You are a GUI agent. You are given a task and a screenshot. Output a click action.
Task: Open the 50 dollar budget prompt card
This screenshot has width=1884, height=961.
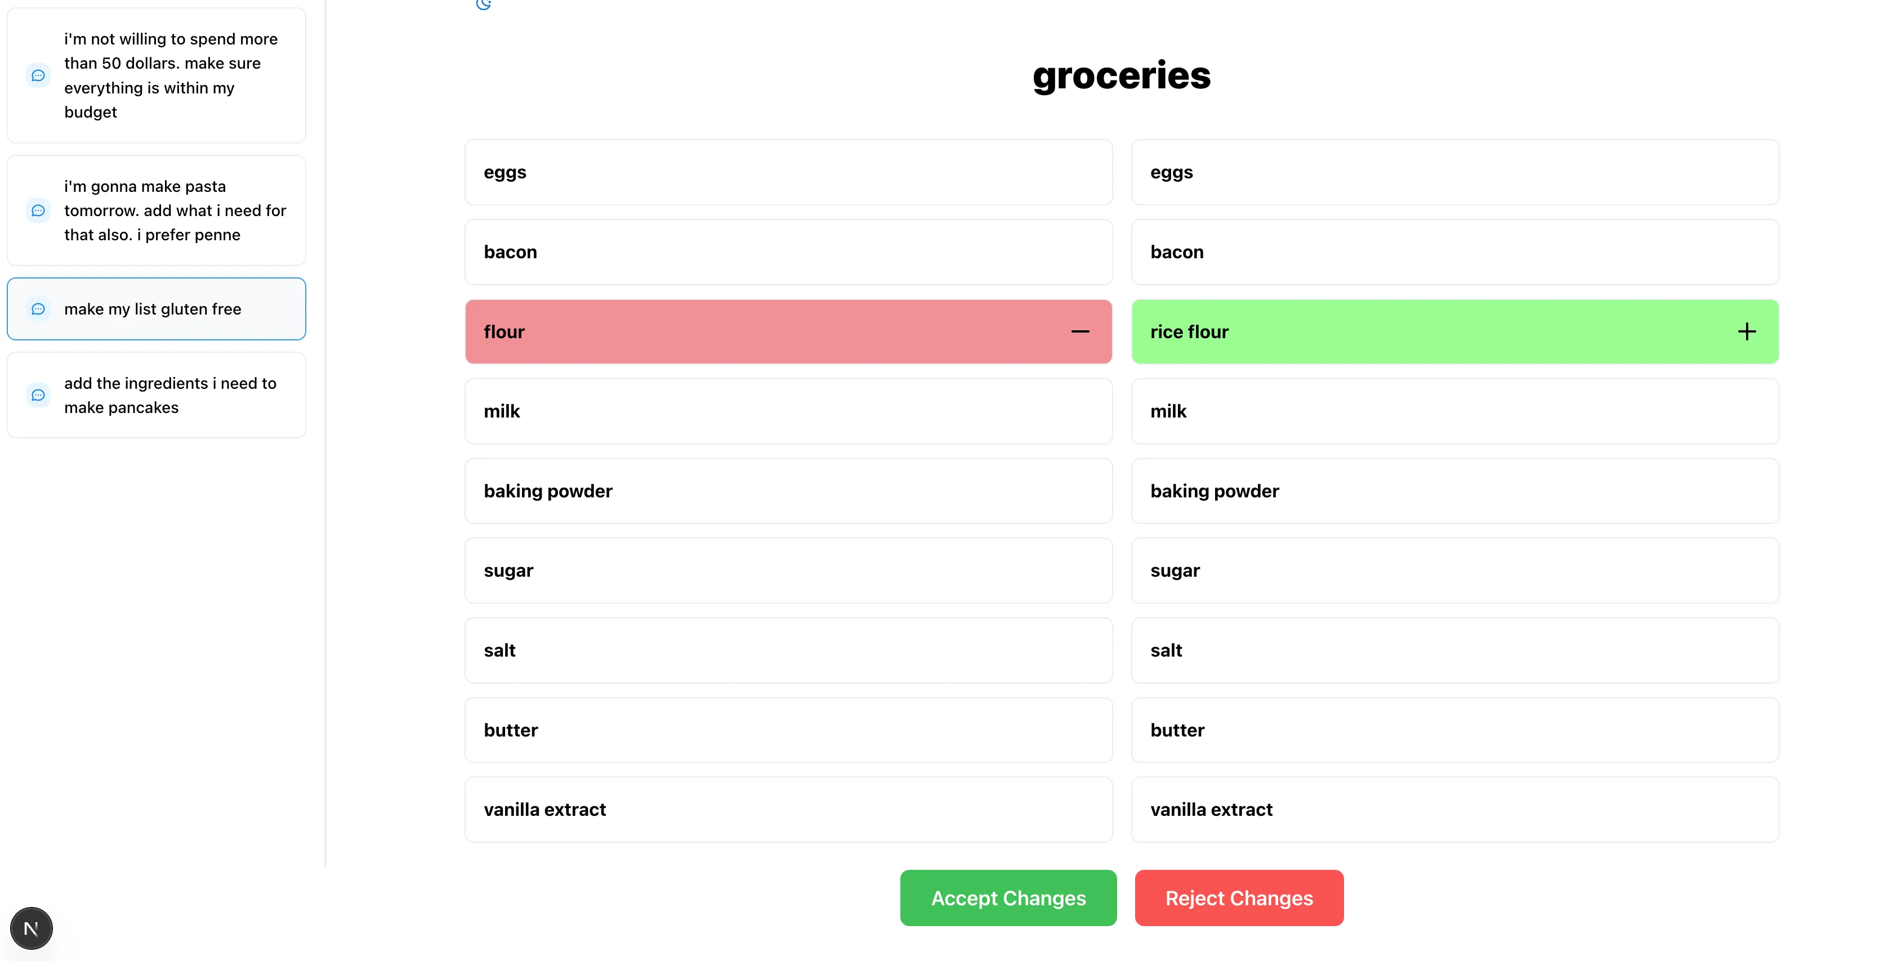pos(157,76)
